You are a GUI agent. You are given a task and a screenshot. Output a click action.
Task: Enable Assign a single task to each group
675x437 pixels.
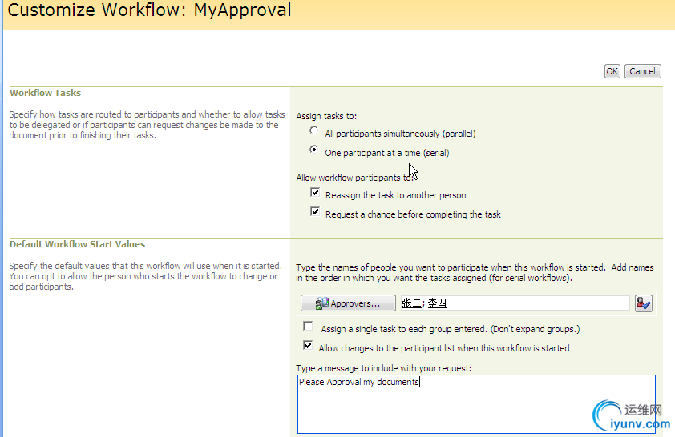(x=308, y=326)
